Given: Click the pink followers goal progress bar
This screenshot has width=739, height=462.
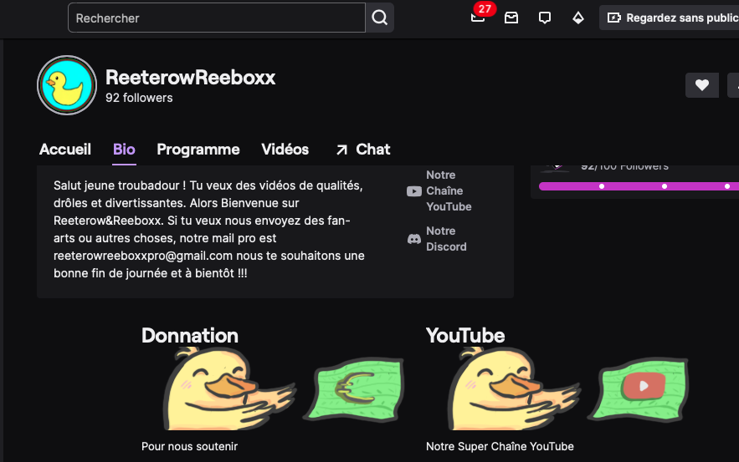Looking at the screenshot, I should click(636, 186).
